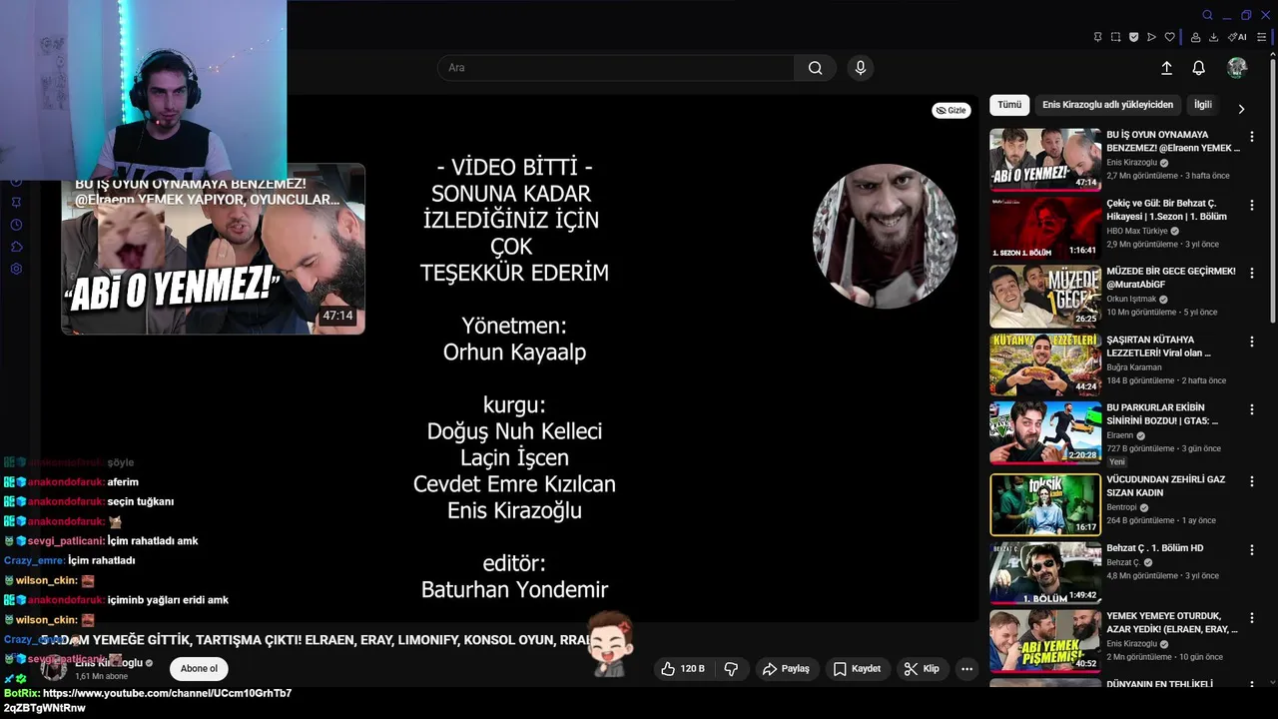Open options for VÜCUDUNDAN ZEHİRLİ GAZ video
1278x719 pixels.
[x=1252, y=480]
